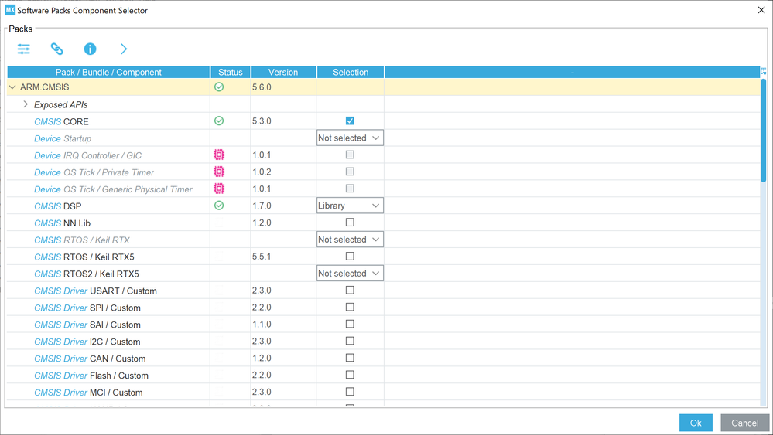Click version 1.0.2 in Private Timer row

262,172
